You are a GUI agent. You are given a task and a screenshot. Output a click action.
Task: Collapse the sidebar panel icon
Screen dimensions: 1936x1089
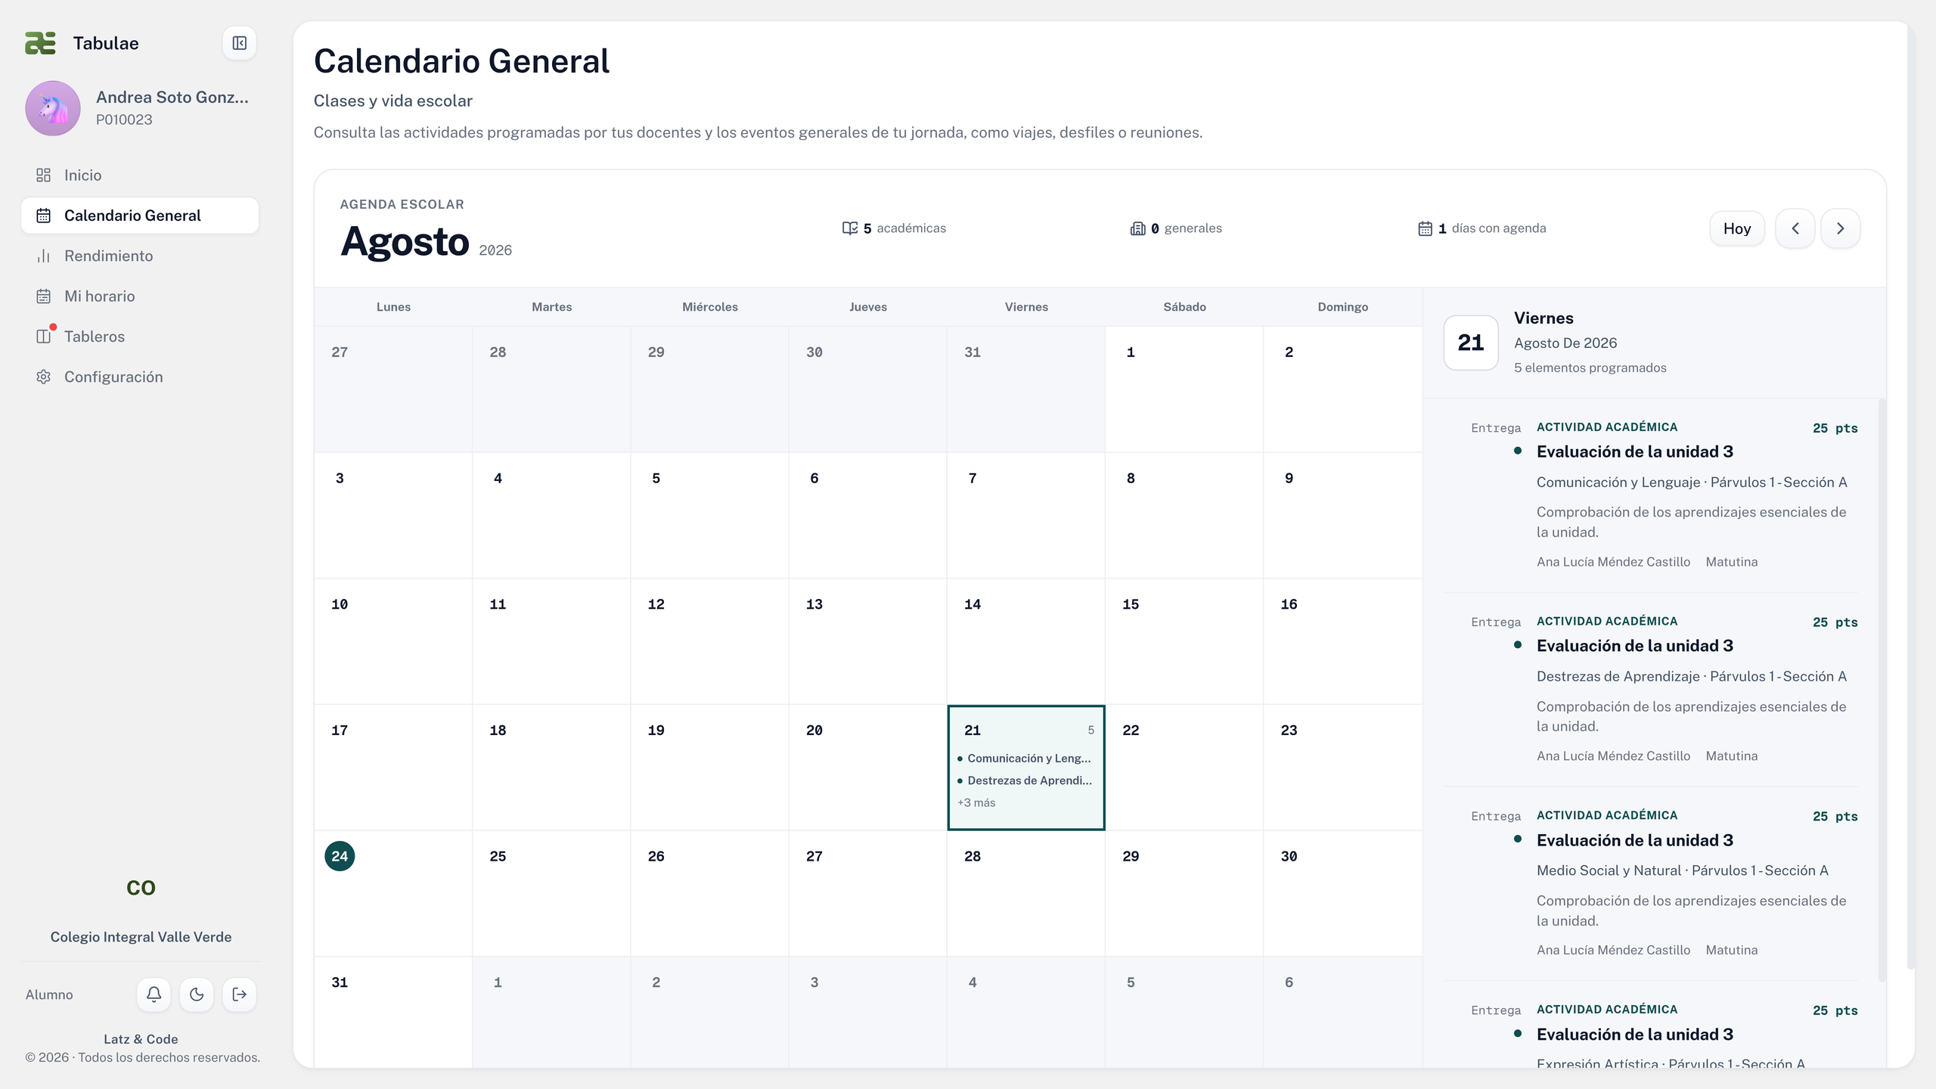(x=239, y=43)
